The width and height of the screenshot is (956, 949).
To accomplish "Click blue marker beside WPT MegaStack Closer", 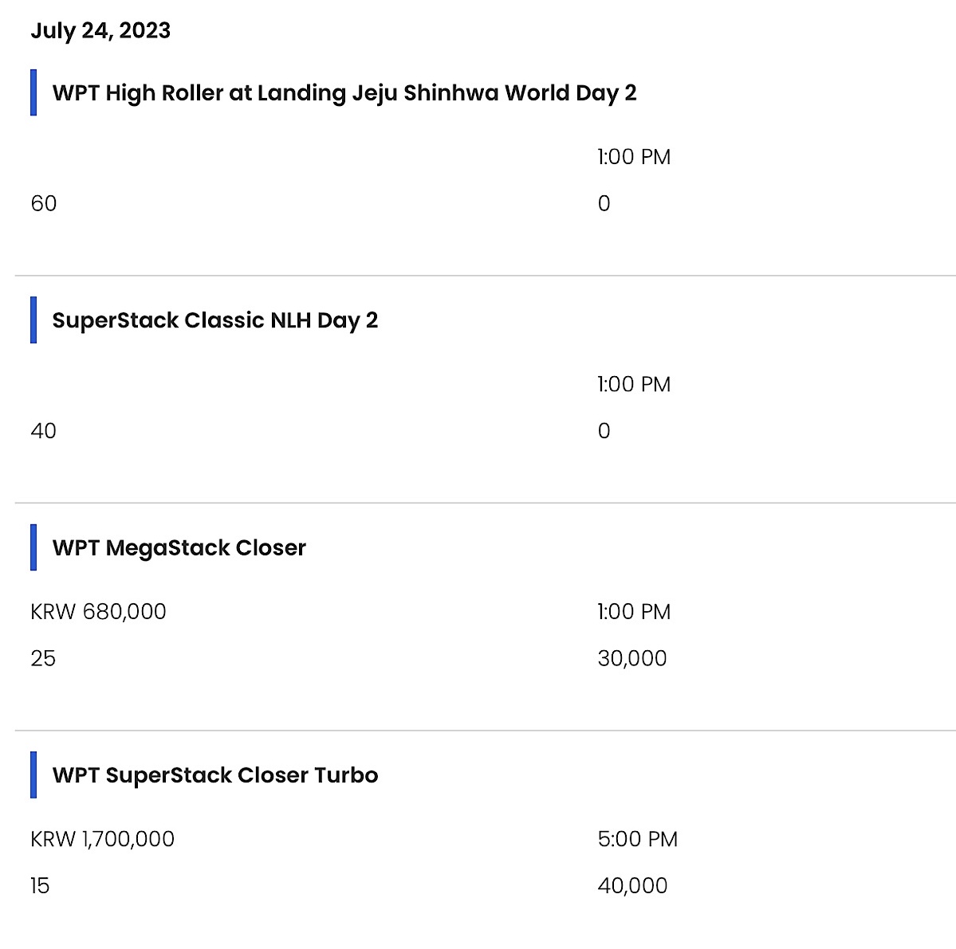I will (33, 547).
